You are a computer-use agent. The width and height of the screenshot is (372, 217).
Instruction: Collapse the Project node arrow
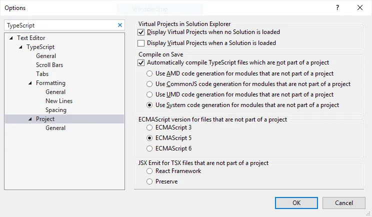[x=30, y=119]
